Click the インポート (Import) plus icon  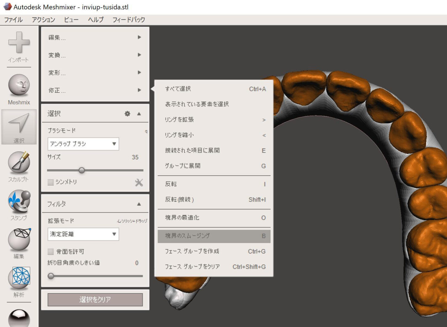19,43
